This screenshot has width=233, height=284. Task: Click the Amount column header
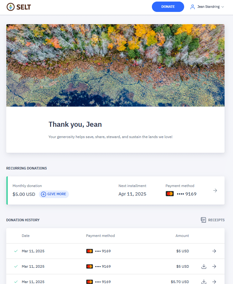click(x=182, y=236)
